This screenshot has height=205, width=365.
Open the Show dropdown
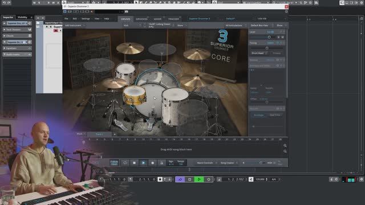point(281,25)
